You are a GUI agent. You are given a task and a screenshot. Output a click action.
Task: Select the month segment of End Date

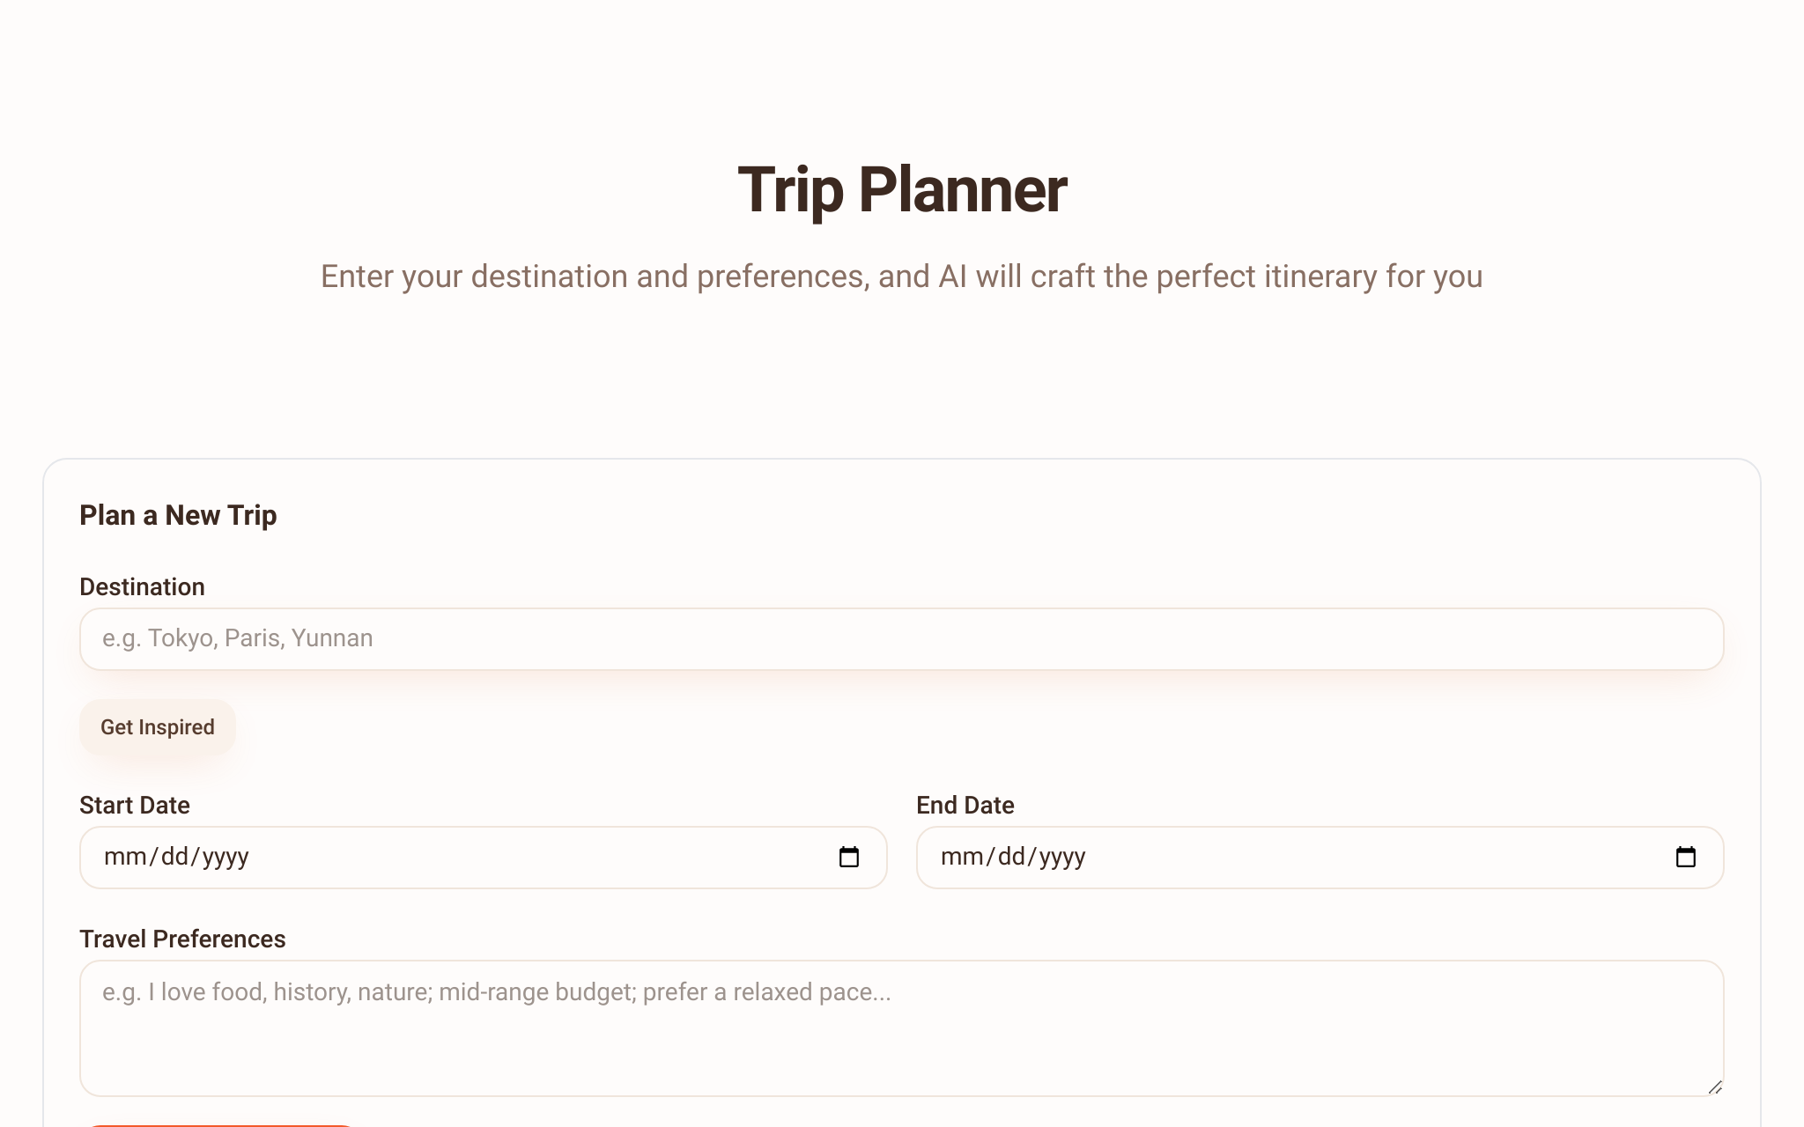coord(964,857)
